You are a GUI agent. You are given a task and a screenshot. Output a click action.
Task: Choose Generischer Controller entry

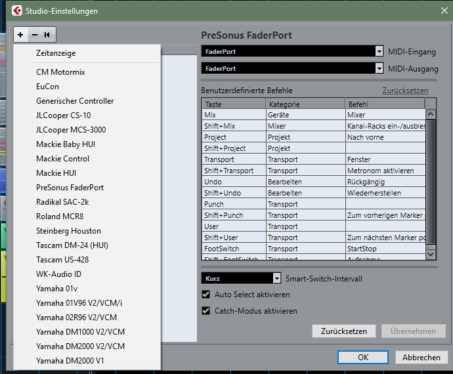pyautogui.click(x=75, y=100)
